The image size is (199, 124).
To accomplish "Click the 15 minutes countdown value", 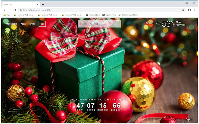I will click(103, 105).
